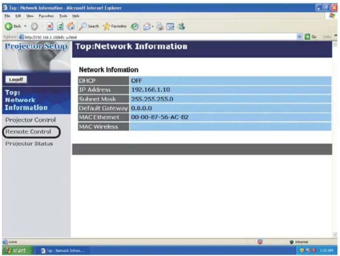The image size is (340, 256).
Task: Open the Favorites menu
Action: [x=46, y=16]
